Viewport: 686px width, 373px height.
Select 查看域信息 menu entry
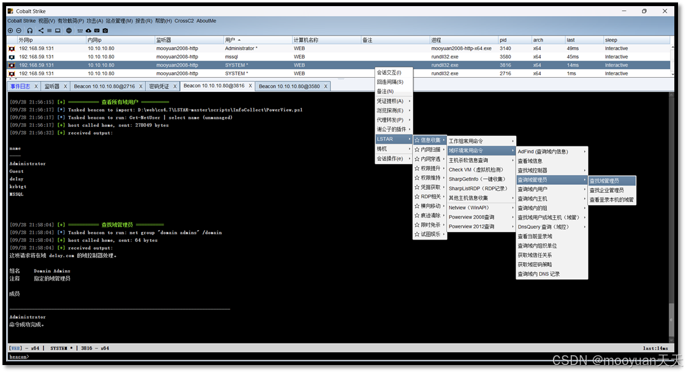click(x=552, y=161)
